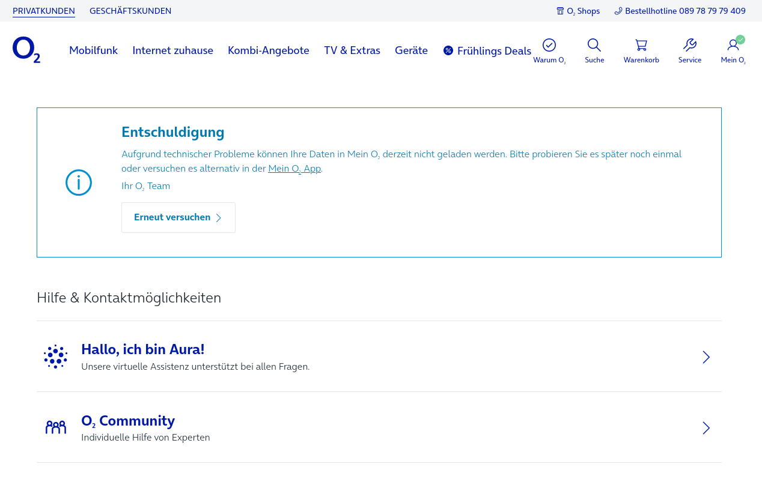Viewport: 762px width, 485px height.
Task: Click the Entschuldigung heading text
Action: (172, 132)
